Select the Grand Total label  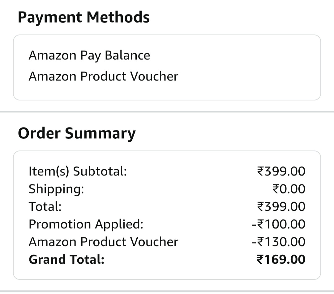(66, 259)
